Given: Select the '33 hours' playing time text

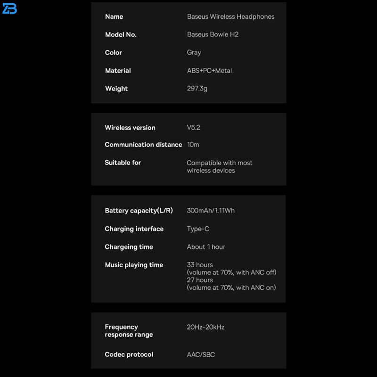Looking at the screenshot, I should point(200,265).
